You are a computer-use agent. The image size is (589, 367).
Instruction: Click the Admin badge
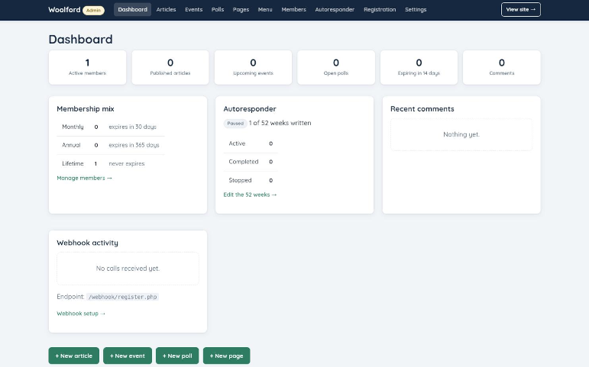click(93, 10)
